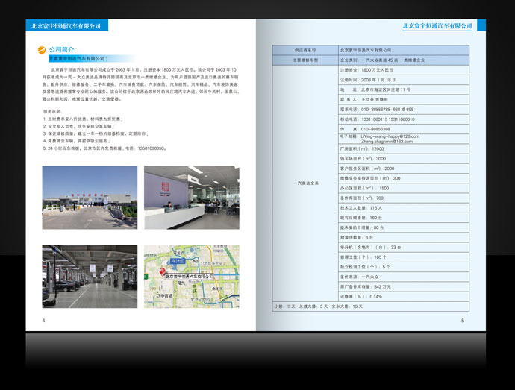Image resolution: width=515 pixels, height=390 pixels.
Task: Click the 举升机 33 台 row
Action: (404, 247)
